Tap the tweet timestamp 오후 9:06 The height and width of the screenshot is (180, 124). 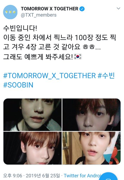point(13,176)
